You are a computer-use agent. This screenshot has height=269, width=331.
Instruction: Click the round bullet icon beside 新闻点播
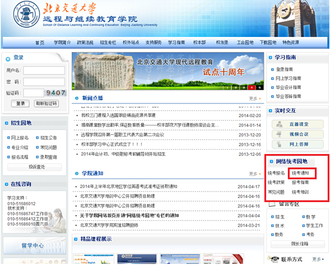tap(77, 98)
